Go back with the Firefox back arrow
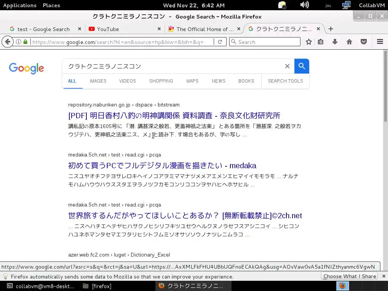Viewport: 388px width, 291px height. 8,42
